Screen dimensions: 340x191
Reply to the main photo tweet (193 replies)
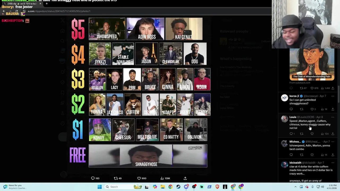click(95, 178)
